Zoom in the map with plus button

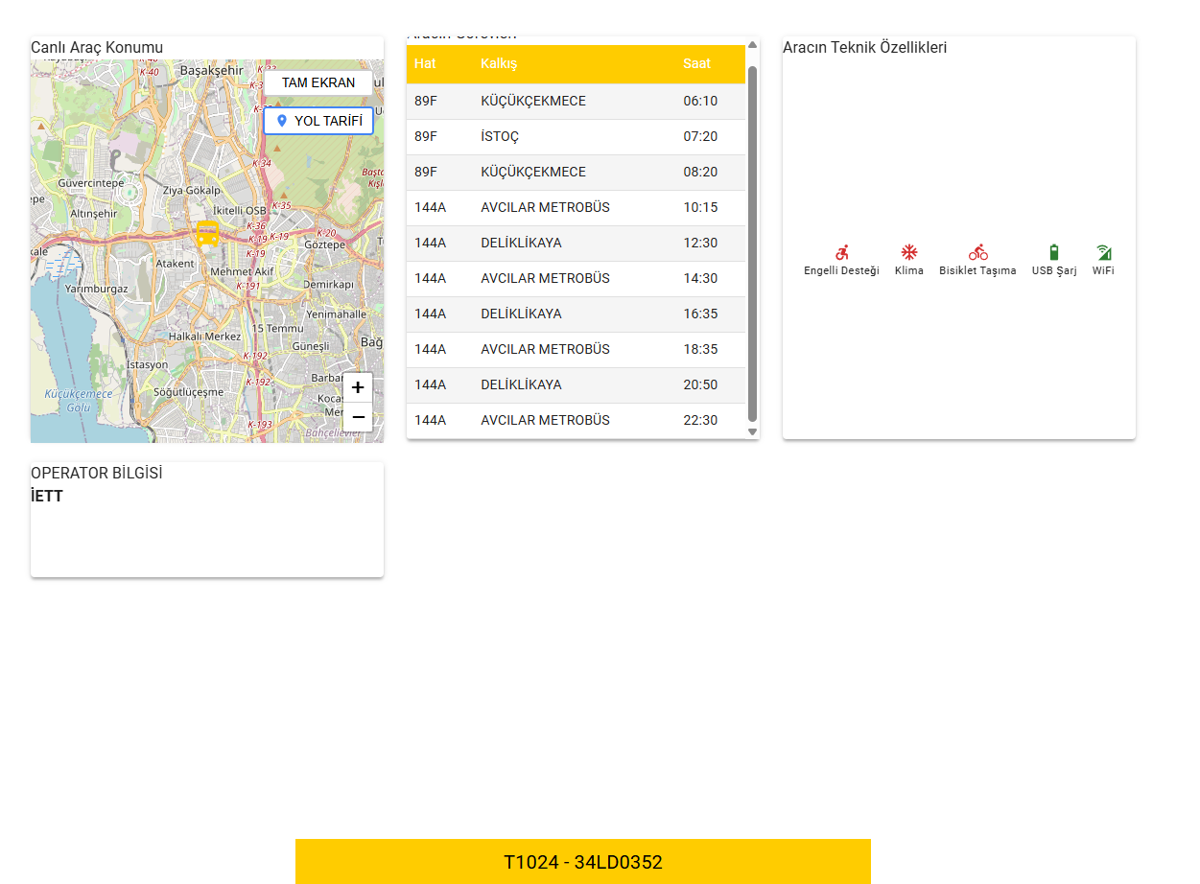[x=358, y=388]
